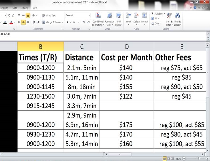Click the Insert cells button
Screen dimensions: 211x161
coord(128,19)
